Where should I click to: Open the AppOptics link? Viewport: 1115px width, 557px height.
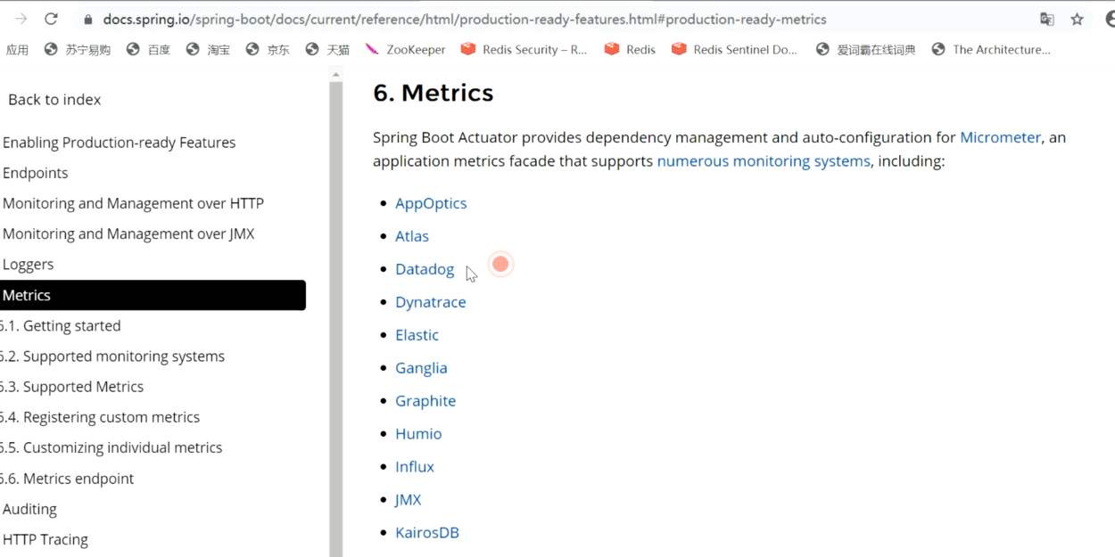point(431,203)
